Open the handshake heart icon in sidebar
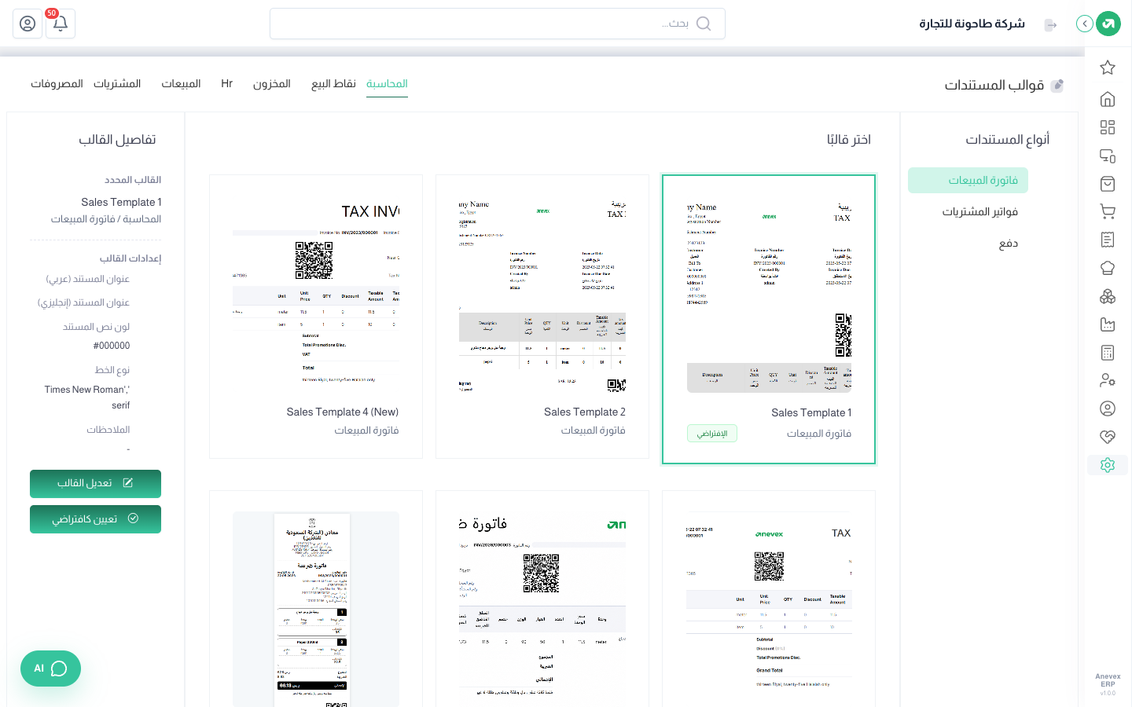 point(1108,437)
